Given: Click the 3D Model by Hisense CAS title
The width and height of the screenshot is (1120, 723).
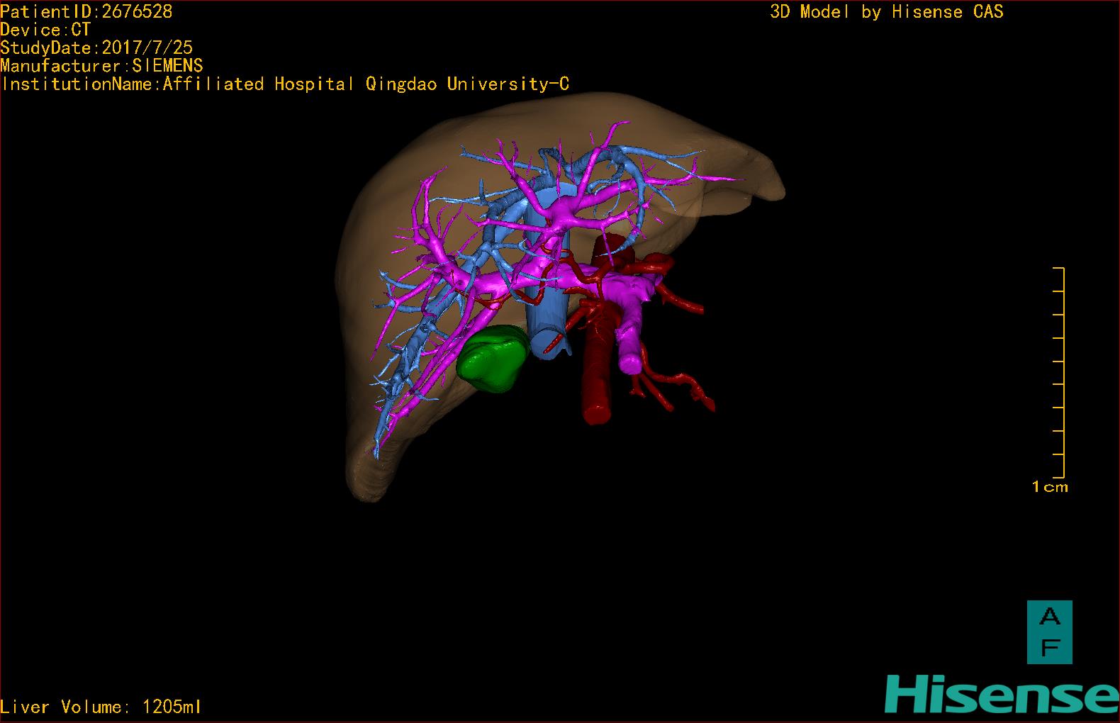Looking at the screenshot, I should pos(886,11).
